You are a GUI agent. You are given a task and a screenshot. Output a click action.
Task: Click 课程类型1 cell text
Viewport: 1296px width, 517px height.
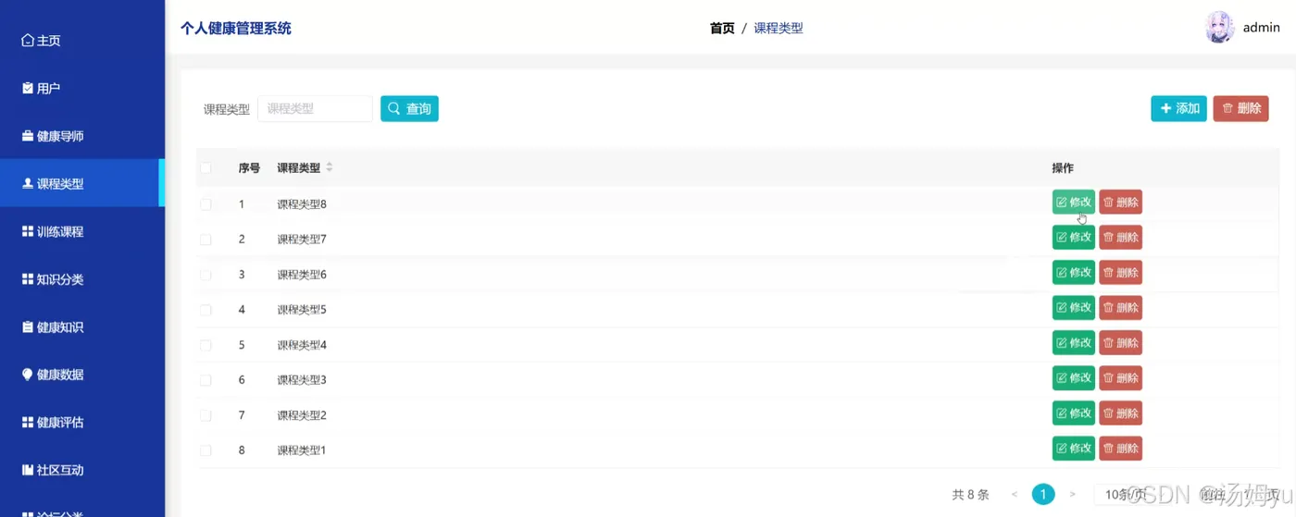pos(302,450)
